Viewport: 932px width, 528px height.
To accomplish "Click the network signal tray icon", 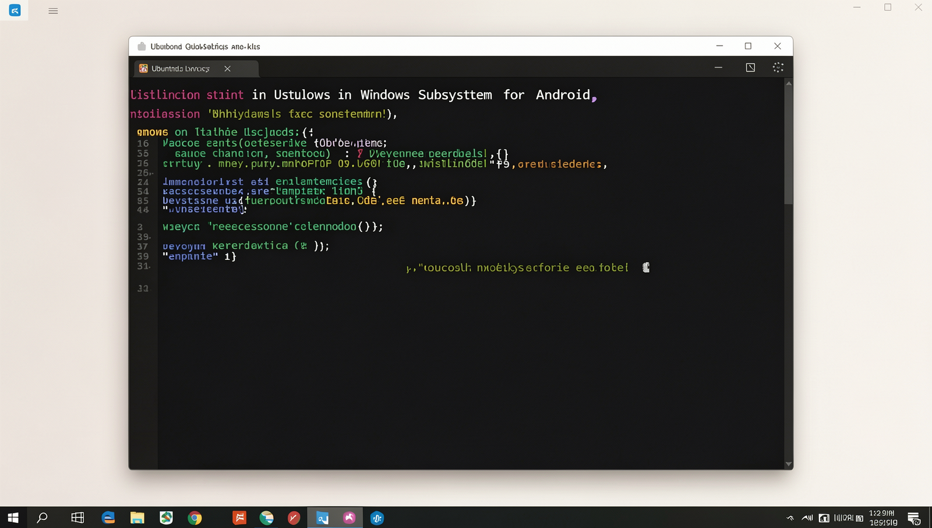I will (x=807, y=518).
